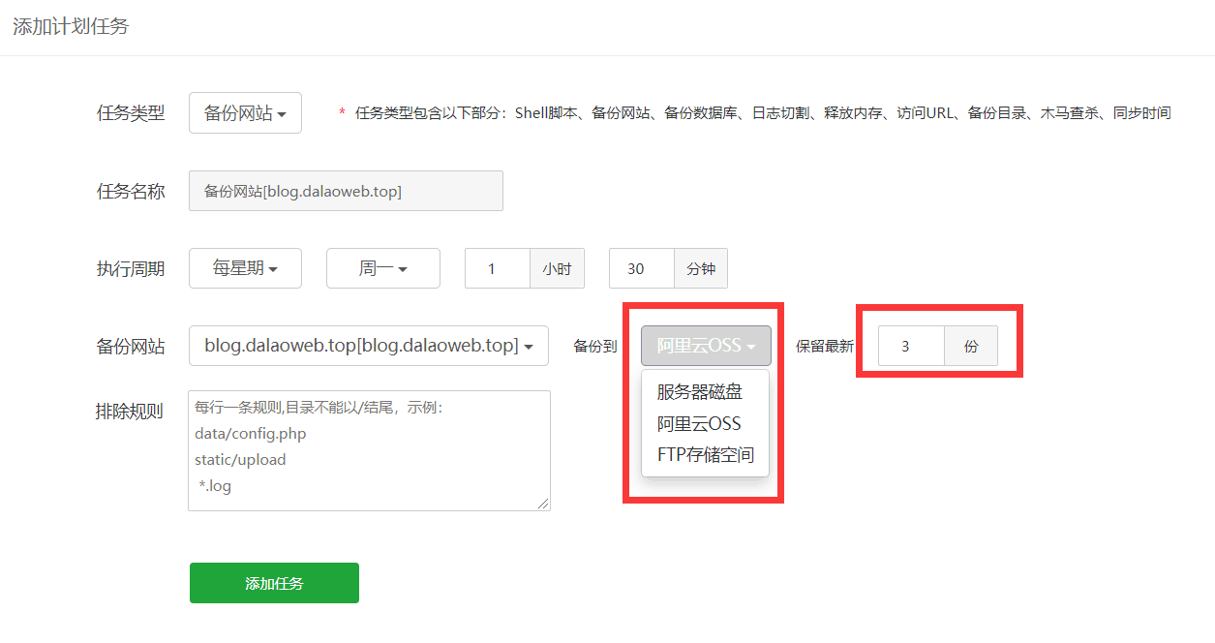
Task: Click the 任务类型 description hint text
Action: pos(763,113)
